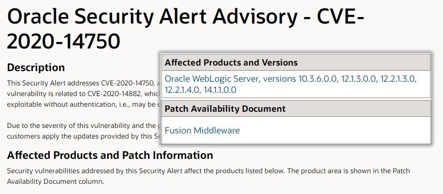Image resolution: width=443 pixels, height=194 pixels.
Task: Click the text "This Security Alert addresses CVE-2020-14750"
Action: [80, 83]
